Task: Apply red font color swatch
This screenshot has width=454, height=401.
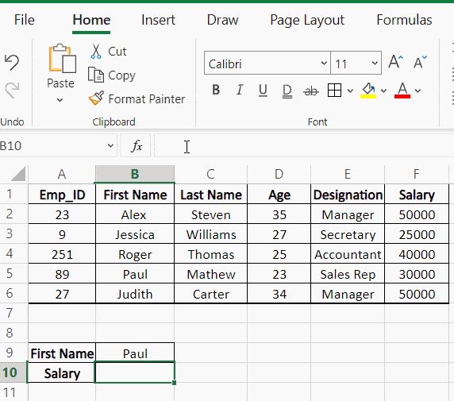Action: 402,97
